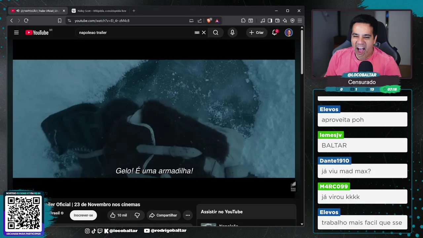Open more actions three-dot menu
Image resolution: width=423 pixels, height=238 pixels.
click(x=188, y=215)
